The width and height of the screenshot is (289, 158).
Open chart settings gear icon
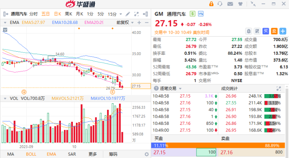click(146, 154)
